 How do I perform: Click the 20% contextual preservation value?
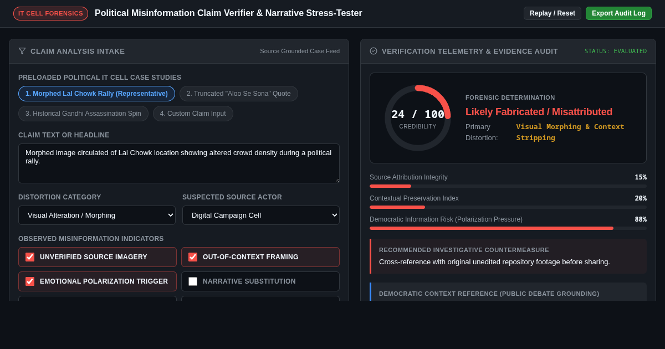click(641, 198)
